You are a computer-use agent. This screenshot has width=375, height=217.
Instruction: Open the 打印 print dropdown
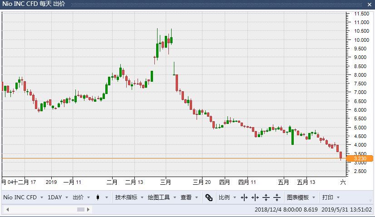(x=331, y=197)
